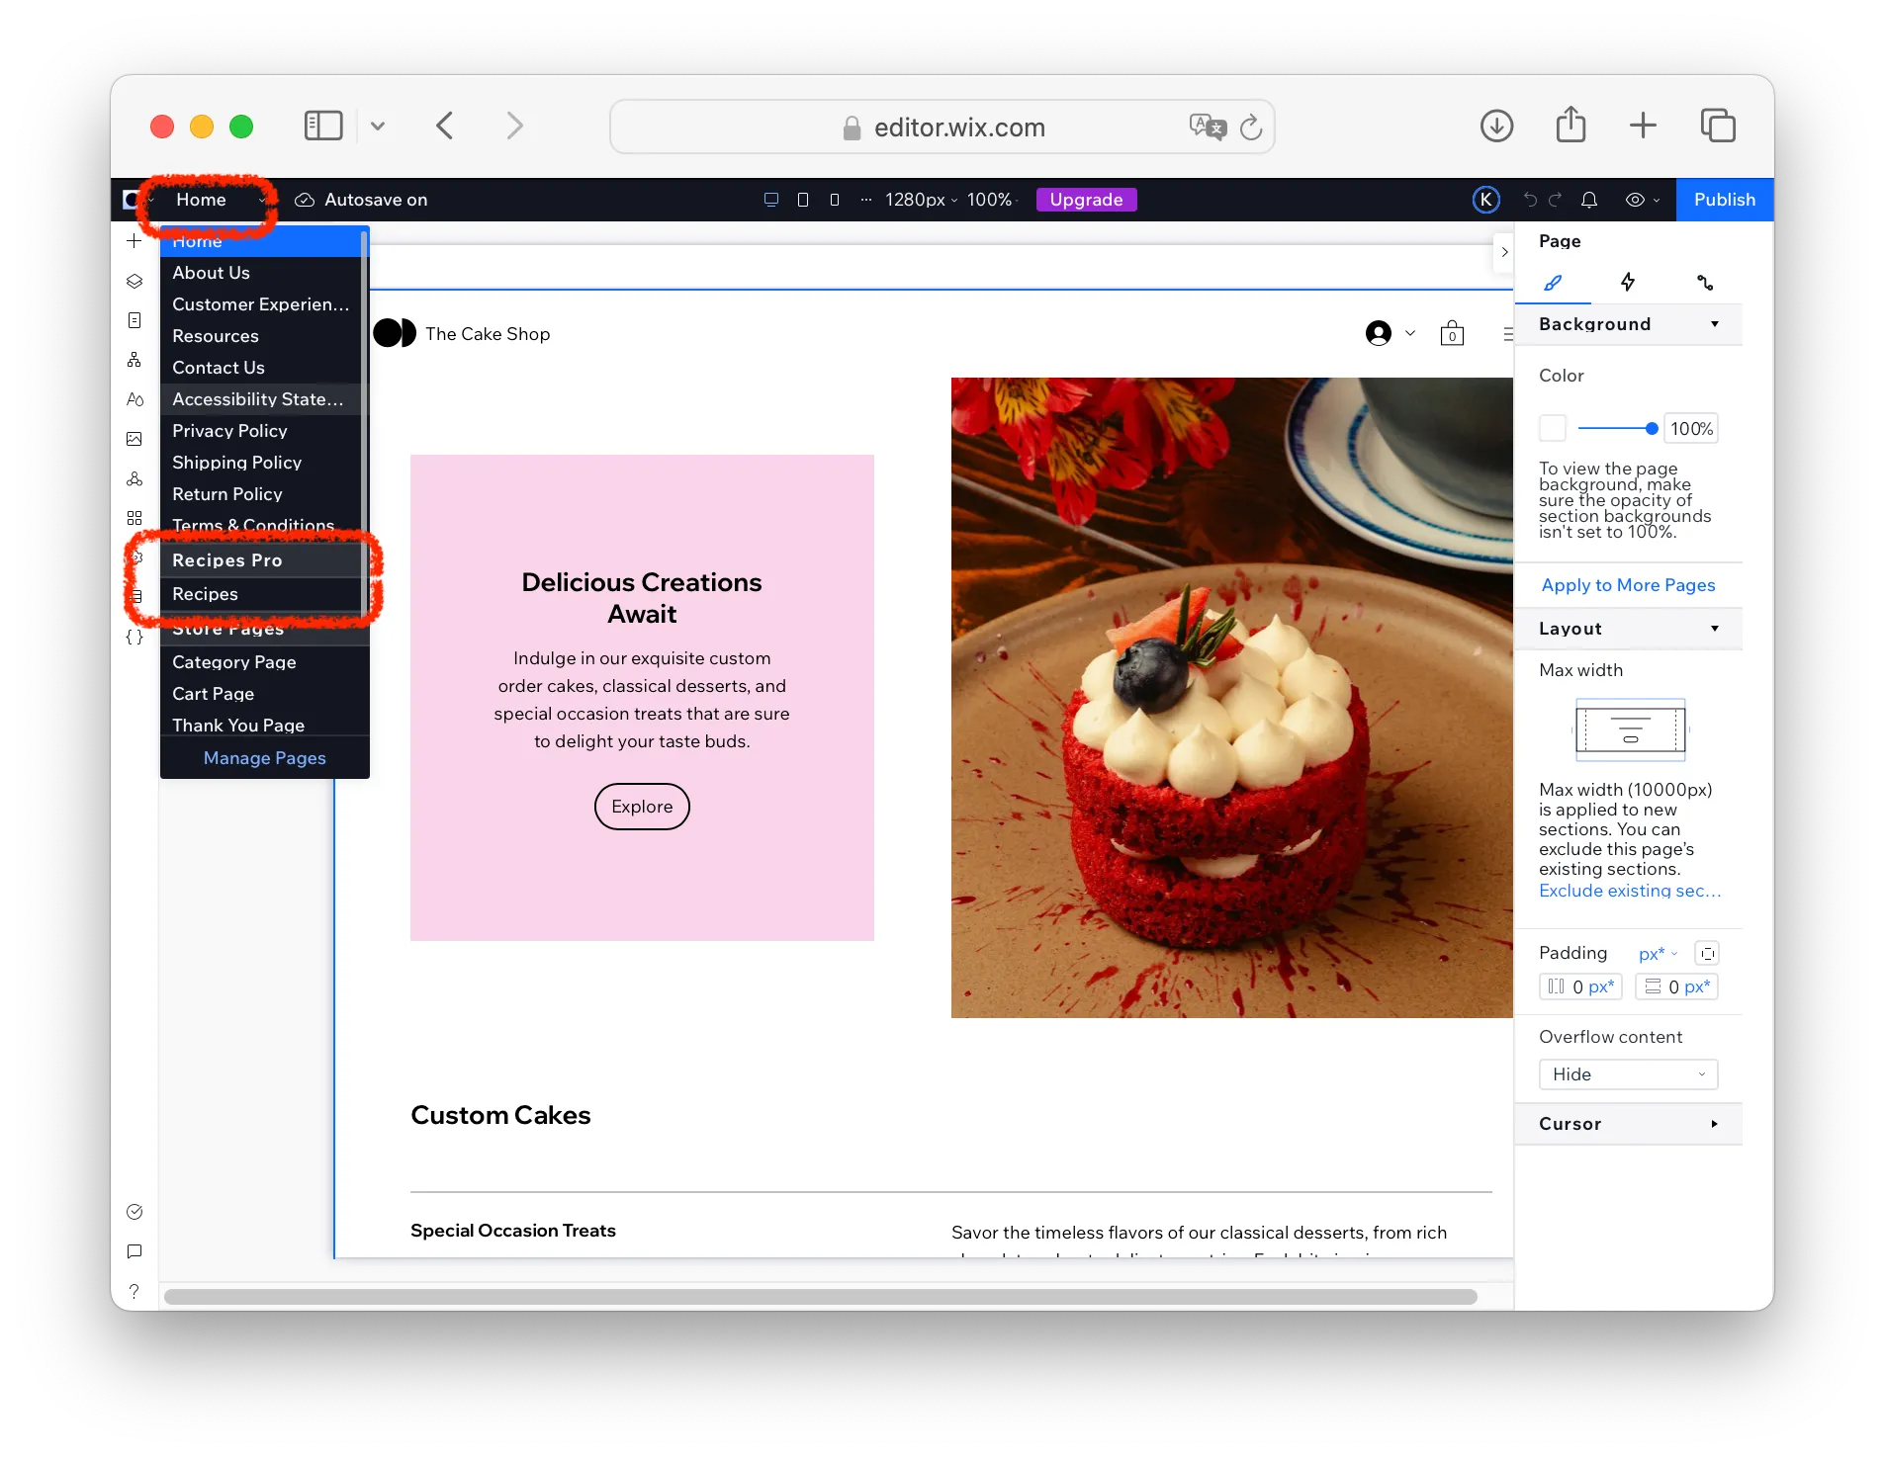Collapse the inspector panel arrow
The width and height of the screenshot is (1885, 1457).
[1504, 252]
